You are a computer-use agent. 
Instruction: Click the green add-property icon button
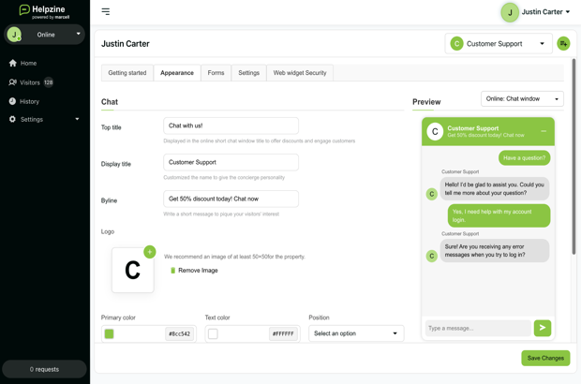point(563,44)
